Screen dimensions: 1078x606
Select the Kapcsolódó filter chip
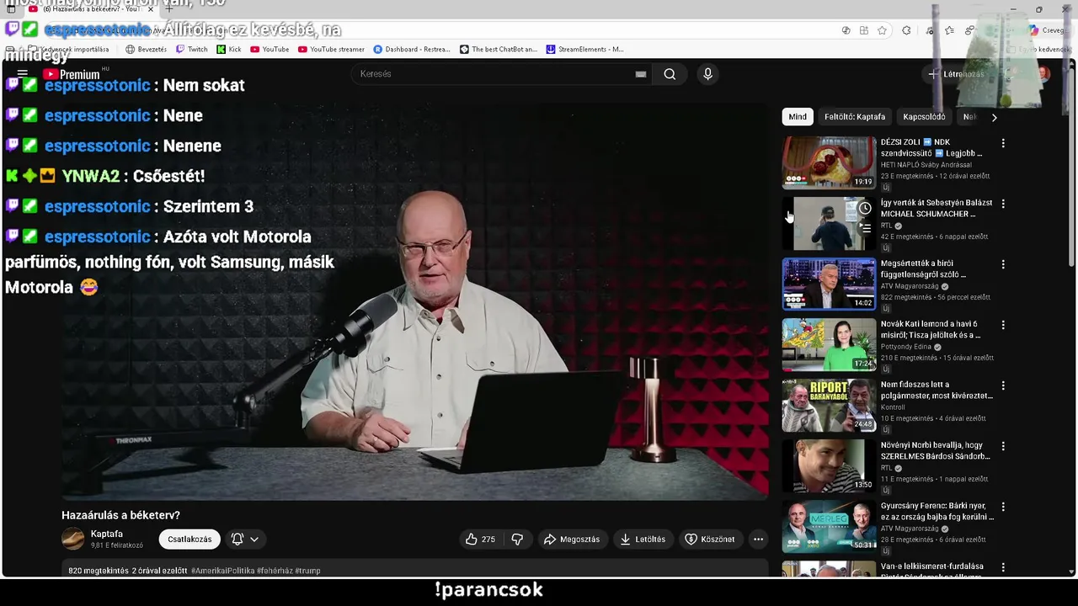click(924, 117)
